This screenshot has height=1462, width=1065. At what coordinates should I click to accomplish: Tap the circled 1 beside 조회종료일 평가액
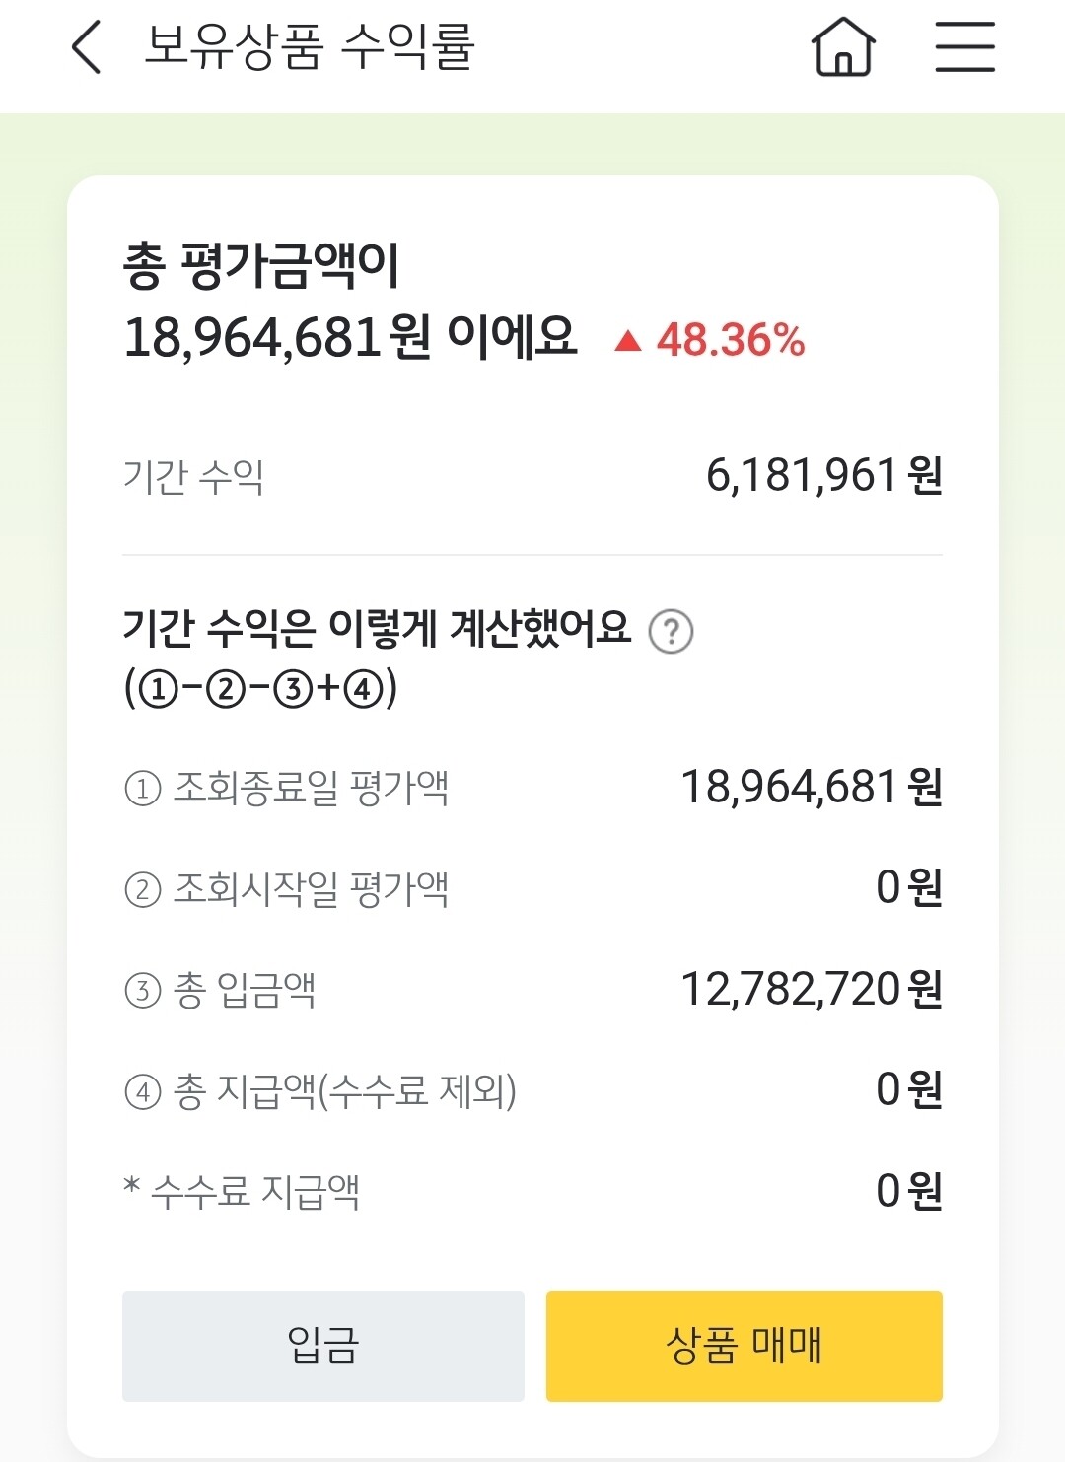[x=142, y=789]
